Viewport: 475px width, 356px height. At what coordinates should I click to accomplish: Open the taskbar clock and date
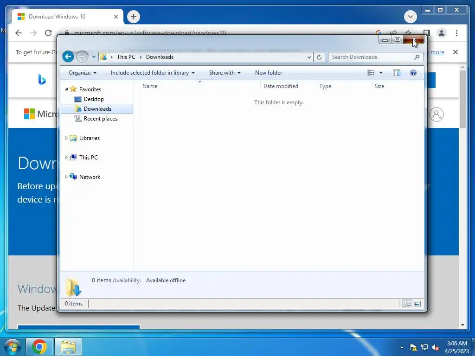457,347
